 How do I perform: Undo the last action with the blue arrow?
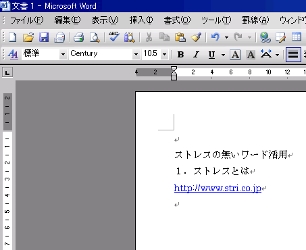[215, 36]
